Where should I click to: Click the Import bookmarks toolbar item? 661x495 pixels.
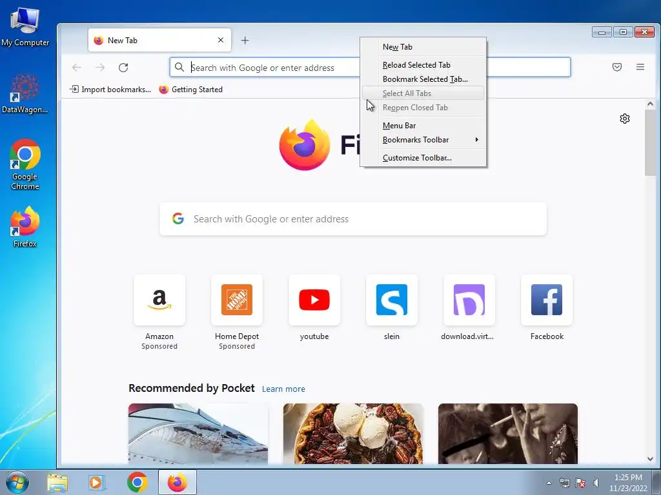pos(110,89)
